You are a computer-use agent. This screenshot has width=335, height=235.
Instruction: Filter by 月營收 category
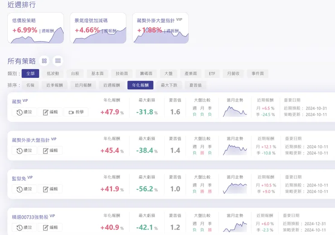coord(233,73)
